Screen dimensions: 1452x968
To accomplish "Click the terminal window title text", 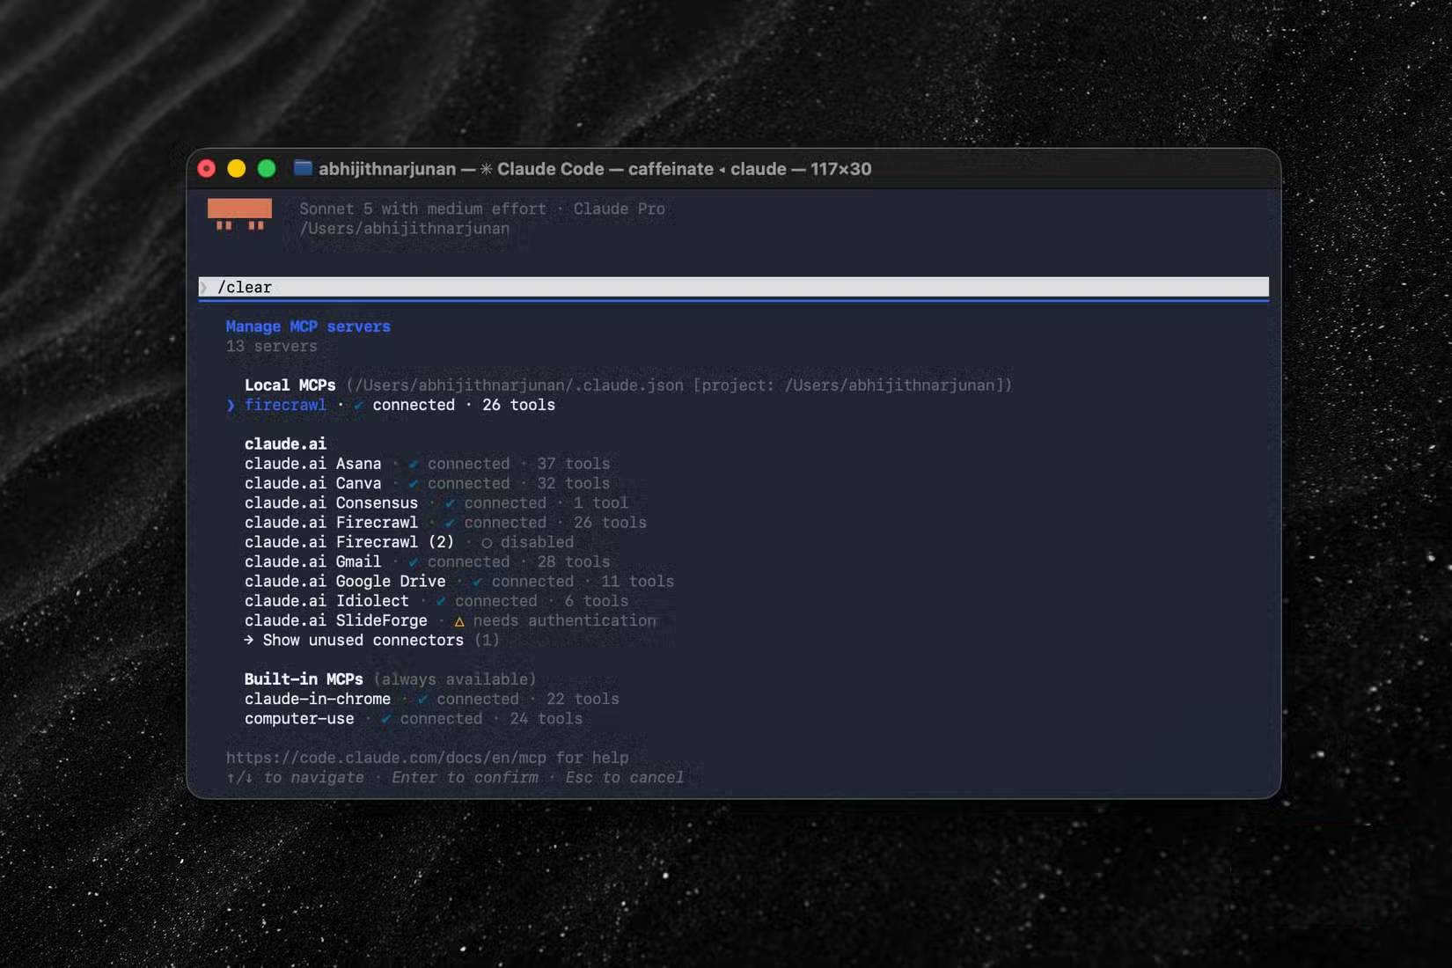I will pos(595,169).
